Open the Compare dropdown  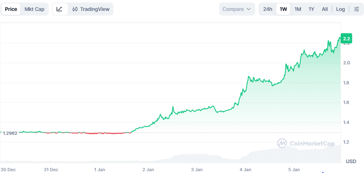(237, 9)
